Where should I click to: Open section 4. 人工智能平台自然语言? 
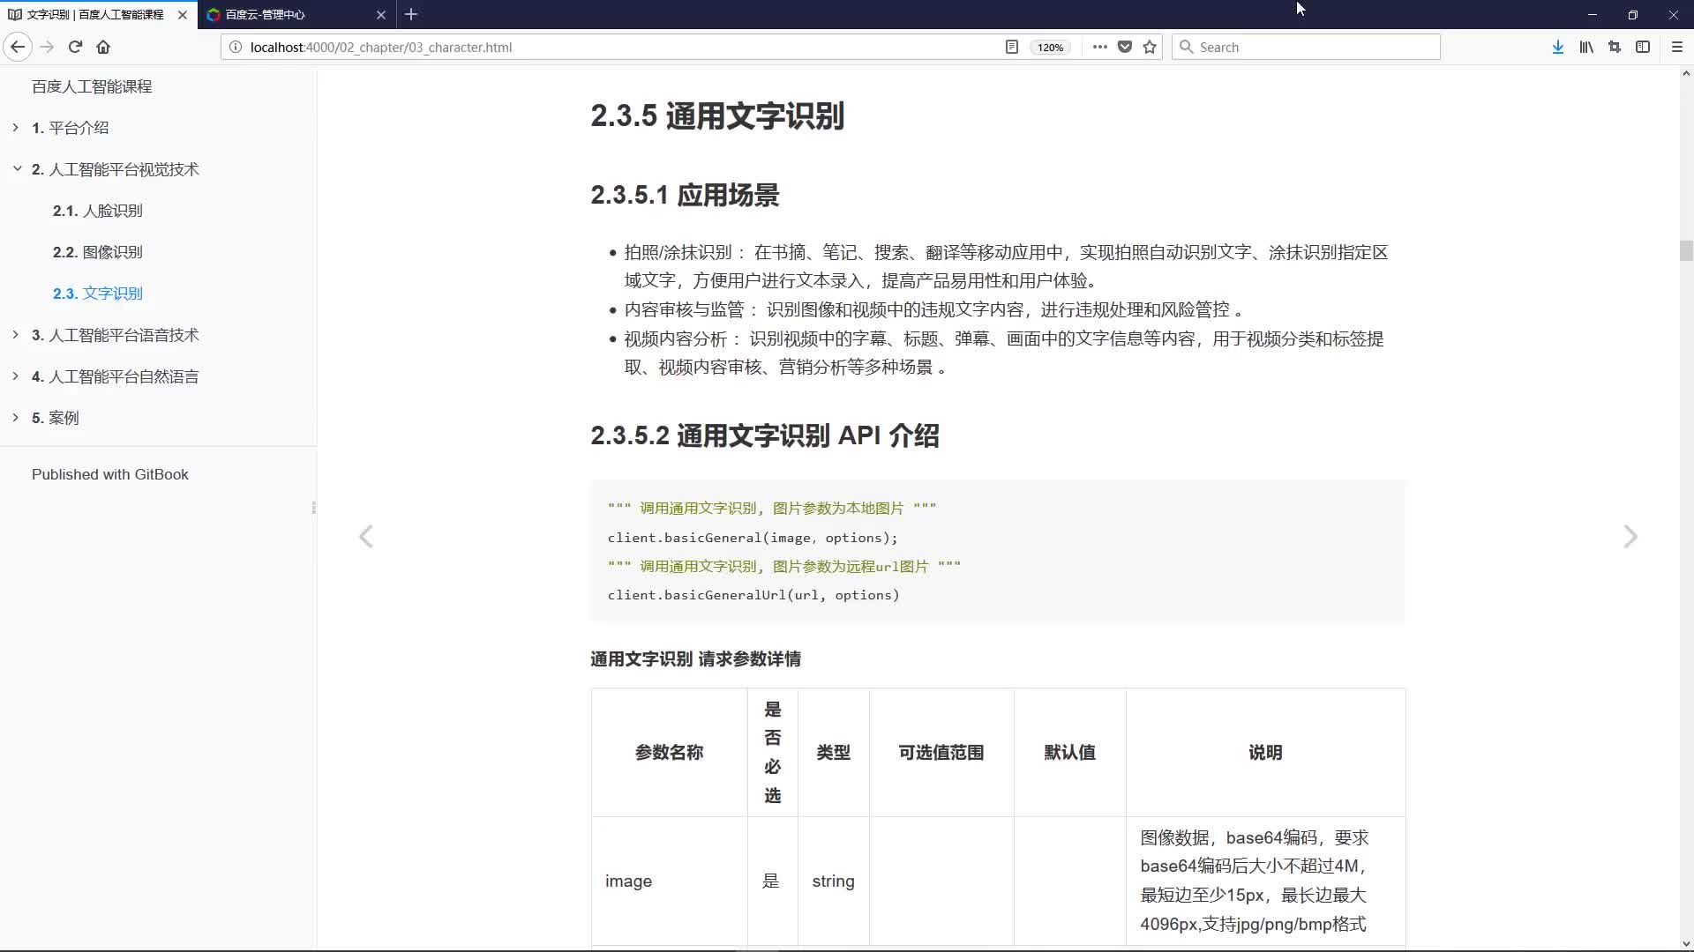116,376
